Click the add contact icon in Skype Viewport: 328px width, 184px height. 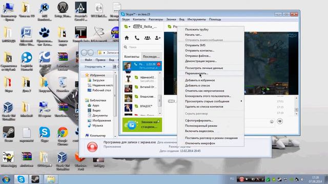[158, 38]
